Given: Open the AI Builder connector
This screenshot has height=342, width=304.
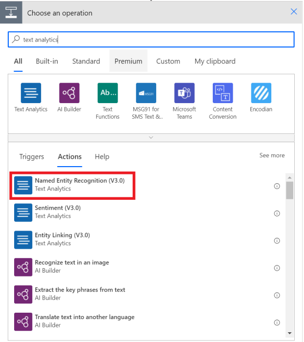Looking at the screenshot, I should [x=69, y=93].
